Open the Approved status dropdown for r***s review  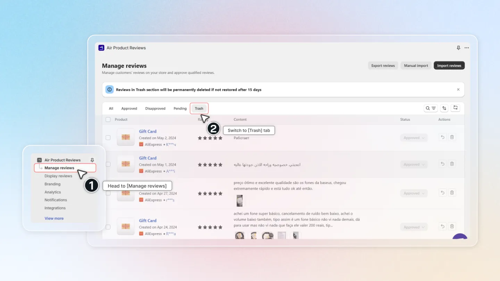pos(414,193)
